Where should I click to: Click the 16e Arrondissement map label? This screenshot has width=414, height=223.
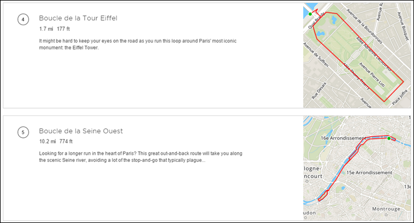tap(343, 138)
